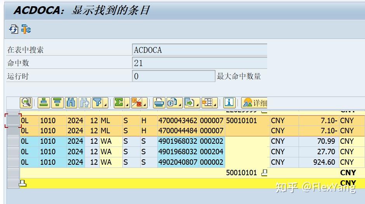This screenshot has width=365, height=204.
Task: Show the blue Information icon dialog
Action: coord(229,103)
